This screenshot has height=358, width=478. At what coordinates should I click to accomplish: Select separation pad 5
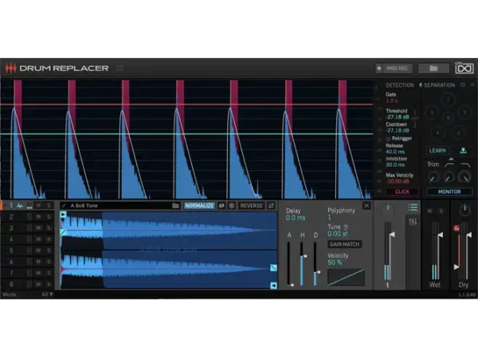coord(432,112)
